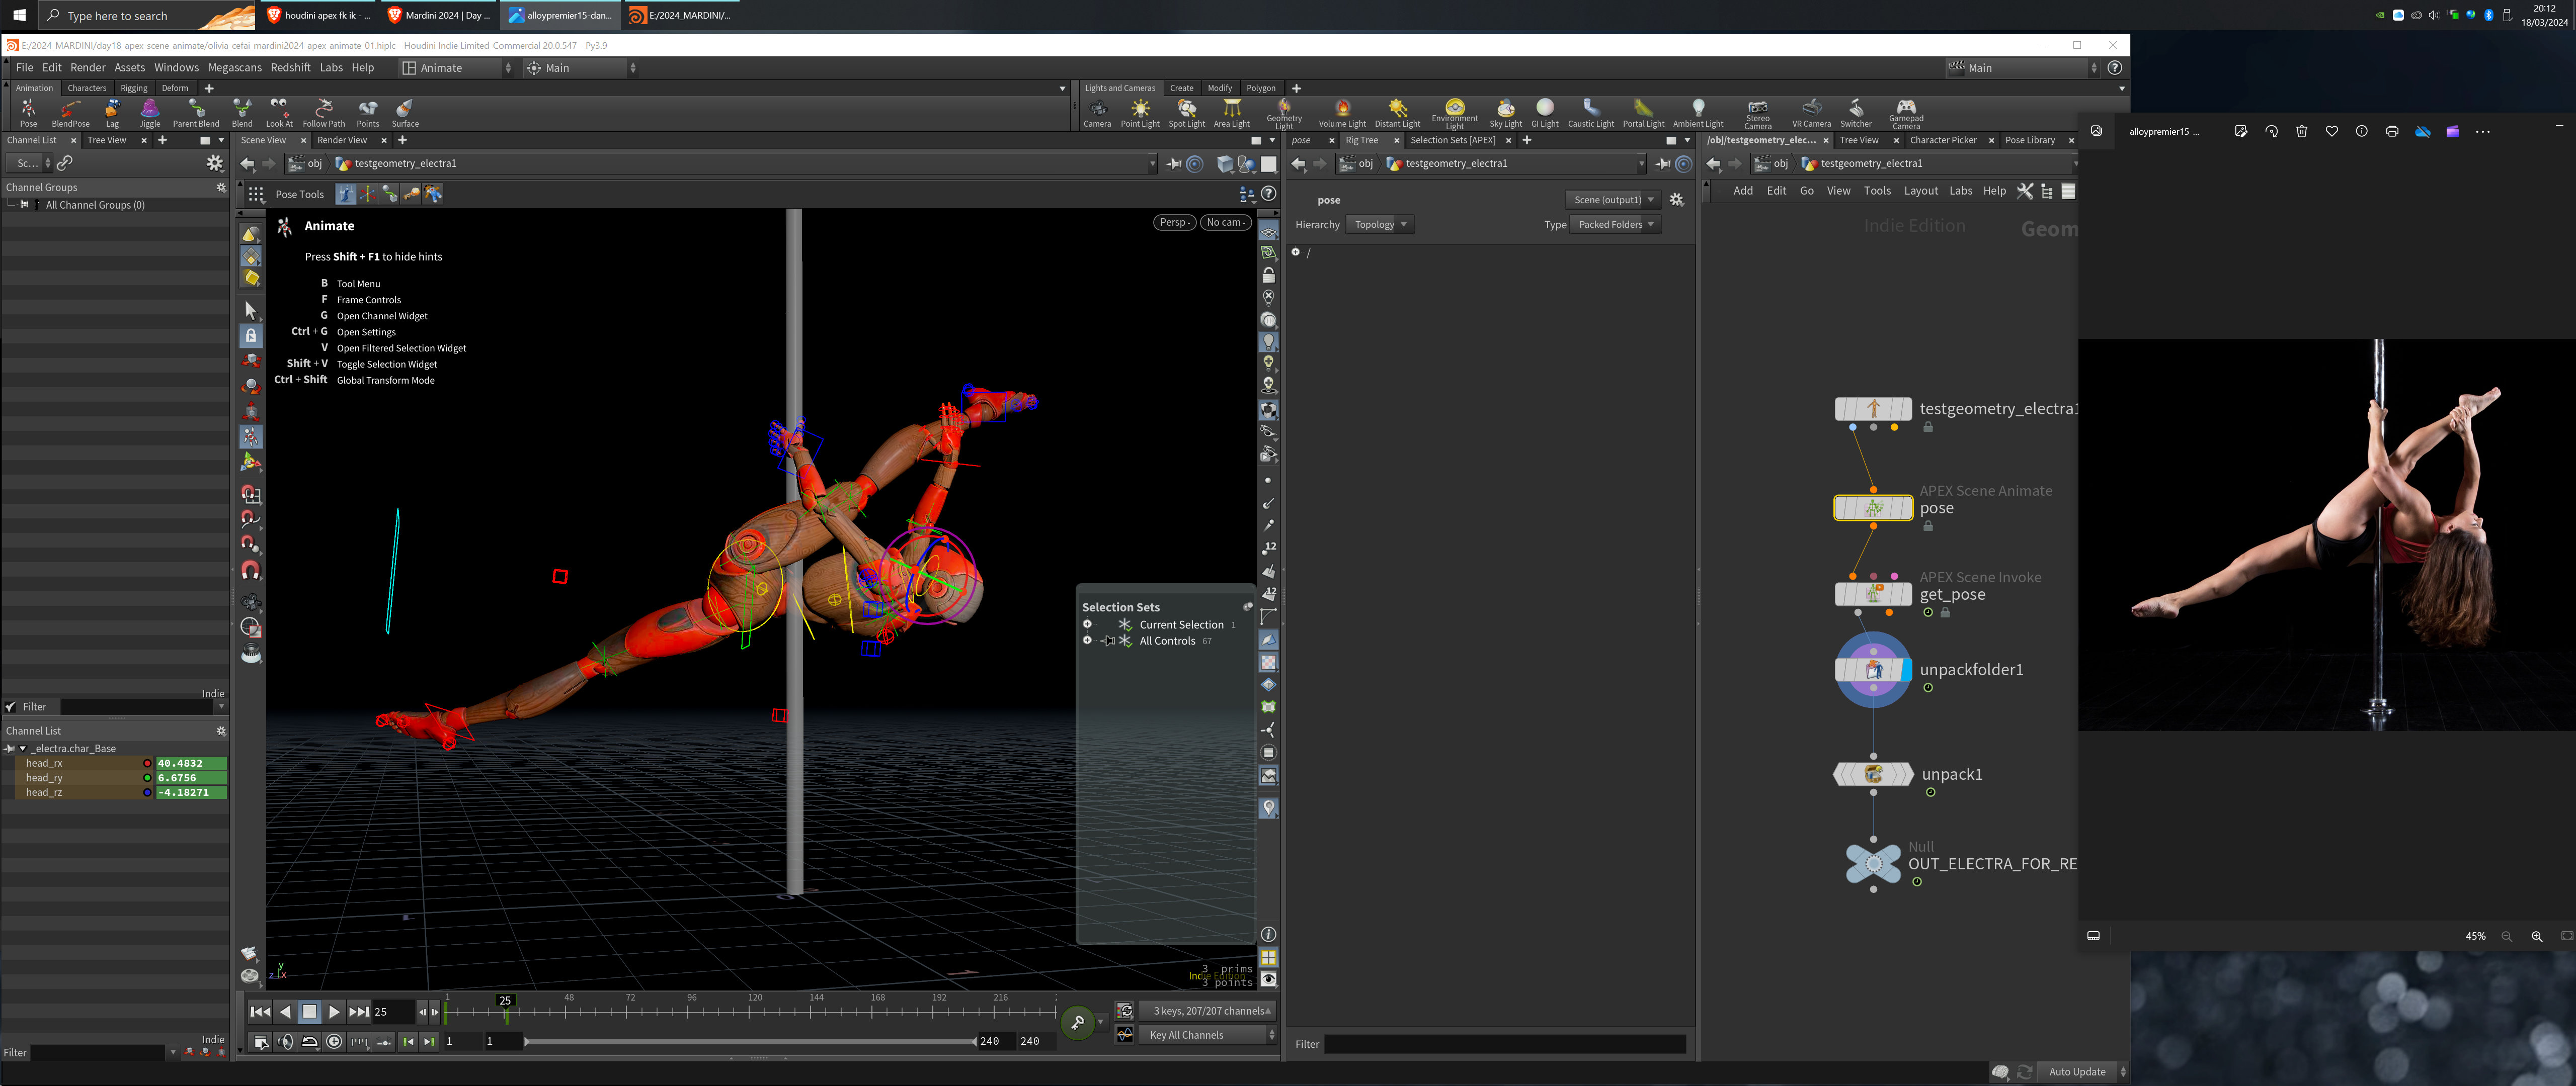Click the unpackfolder1 node icon

pyautogui.click(x=1873, y=669)
